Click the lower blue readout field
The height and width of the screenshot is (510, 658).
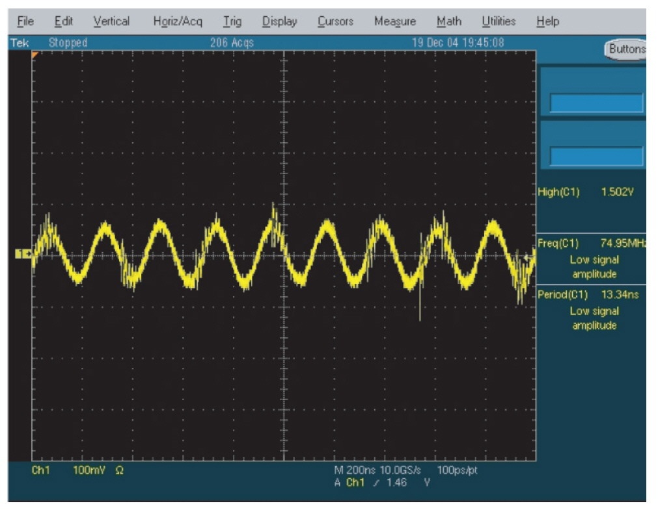pos(596,156)
